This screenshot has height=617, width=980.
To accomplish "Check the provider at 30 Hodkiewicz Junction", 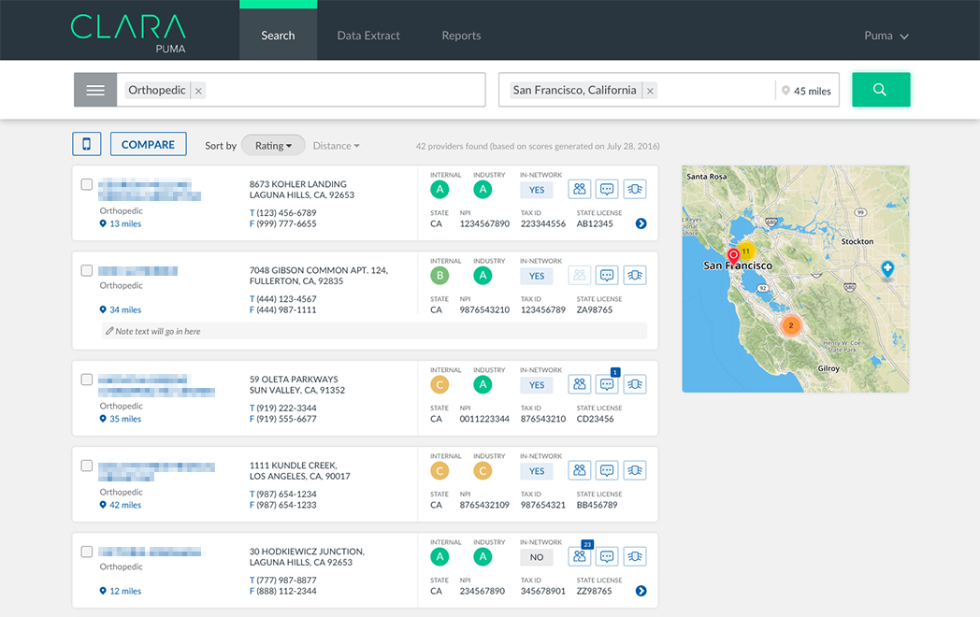I will coord(87,552).
